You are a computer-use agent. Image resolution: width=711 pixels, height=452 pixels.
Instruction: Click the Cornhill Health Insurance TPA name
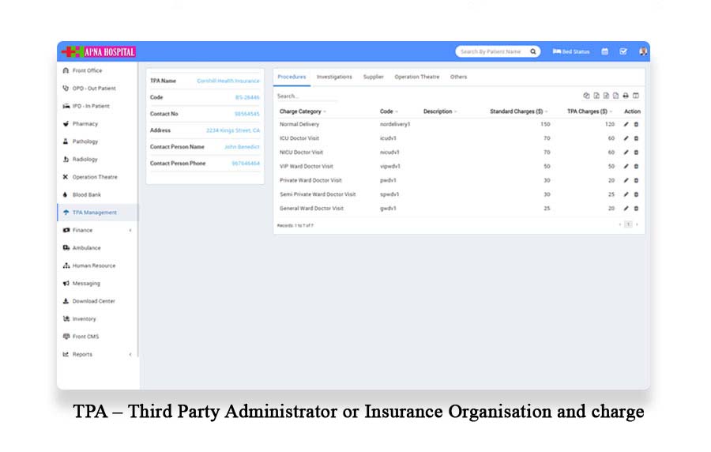pos(228,81)
